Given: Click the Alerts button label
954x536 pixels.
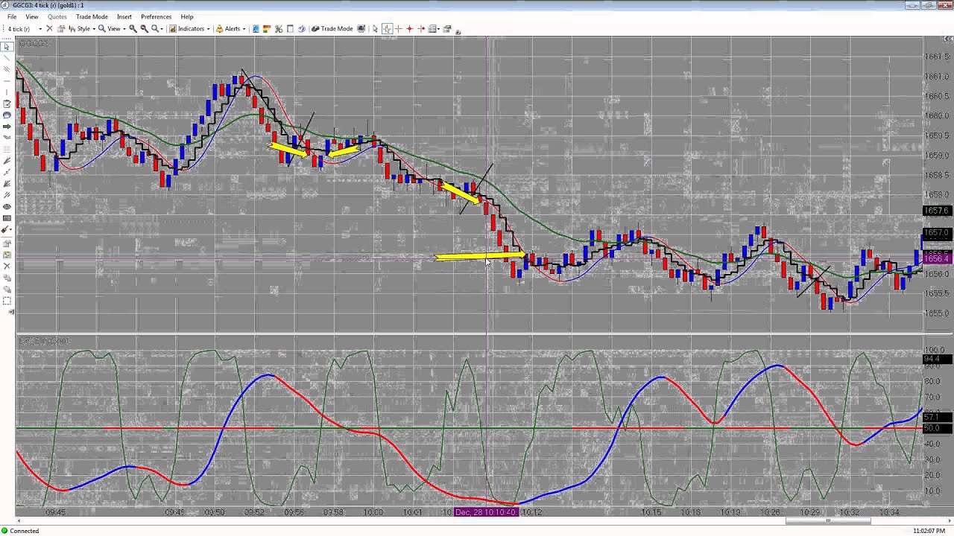Looking at the screenshot, I should coord(233,29).
